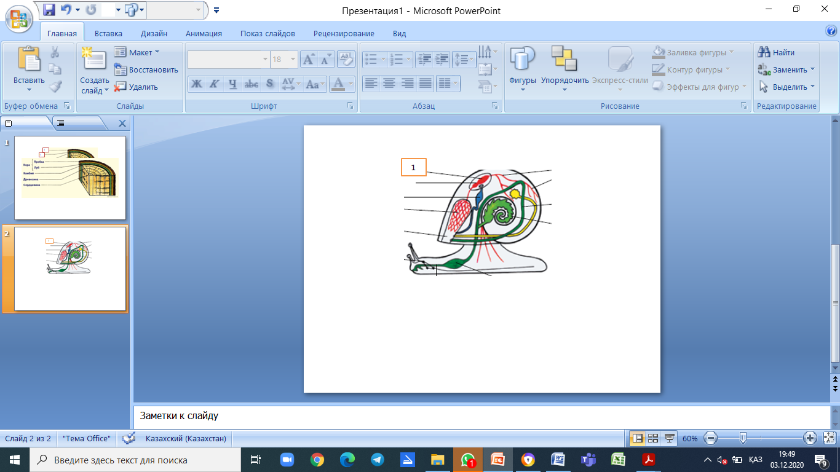Open the Layout (Макет) dropdown
Screen dimensions: 840x472
[137, 53]
